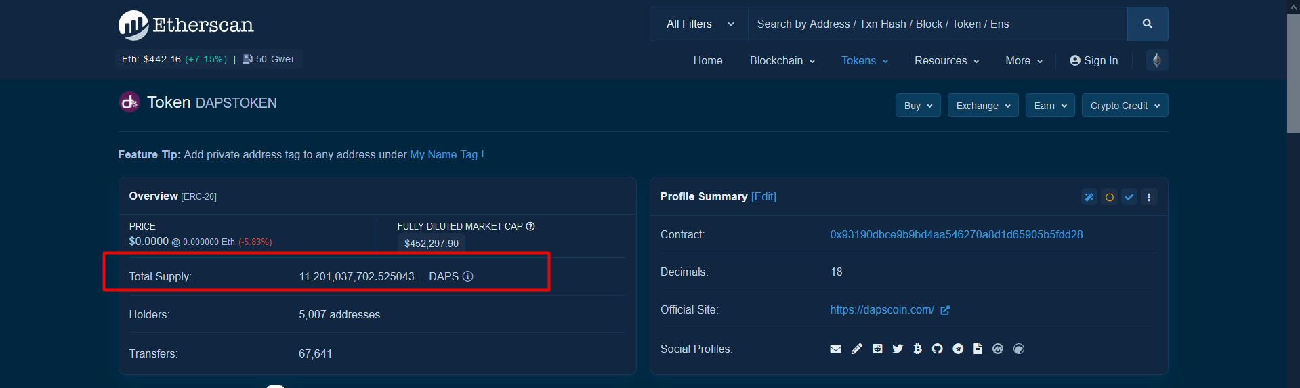Click the orange circle icon in Profile Summary

[1109, 197]
